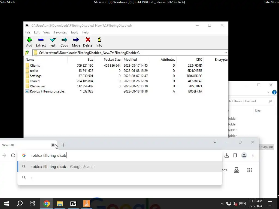Select the Copy toolbar icon in 7-Zip
Screen dimensions: 279x209
point(64,42)
